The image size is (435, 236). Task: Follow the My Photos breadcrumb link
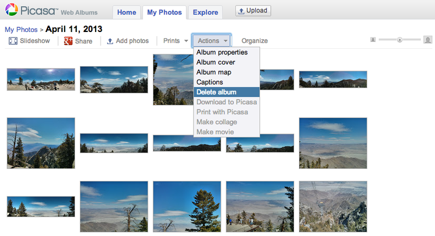pos(21,29)
